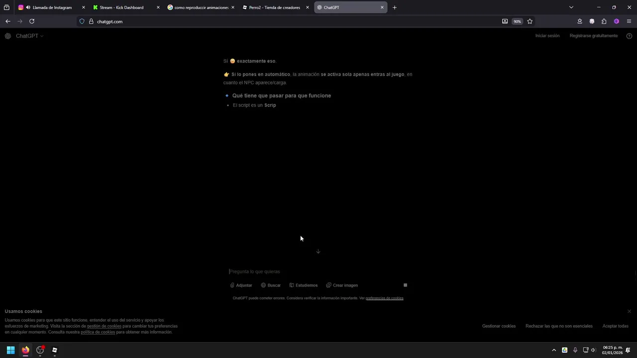Image resolution: width=637 pixels, height=358 pixels.
Task: Open the recent tabs view icon
Action: click(6, 7)
